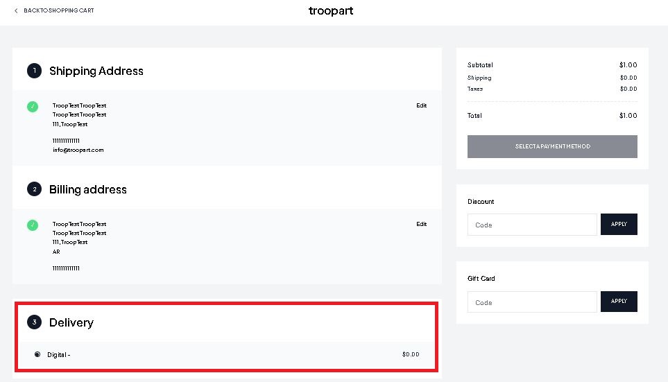Click the Billing address heading
The width and height of the screenshot is (668, 382).
[x=88, y=189]
